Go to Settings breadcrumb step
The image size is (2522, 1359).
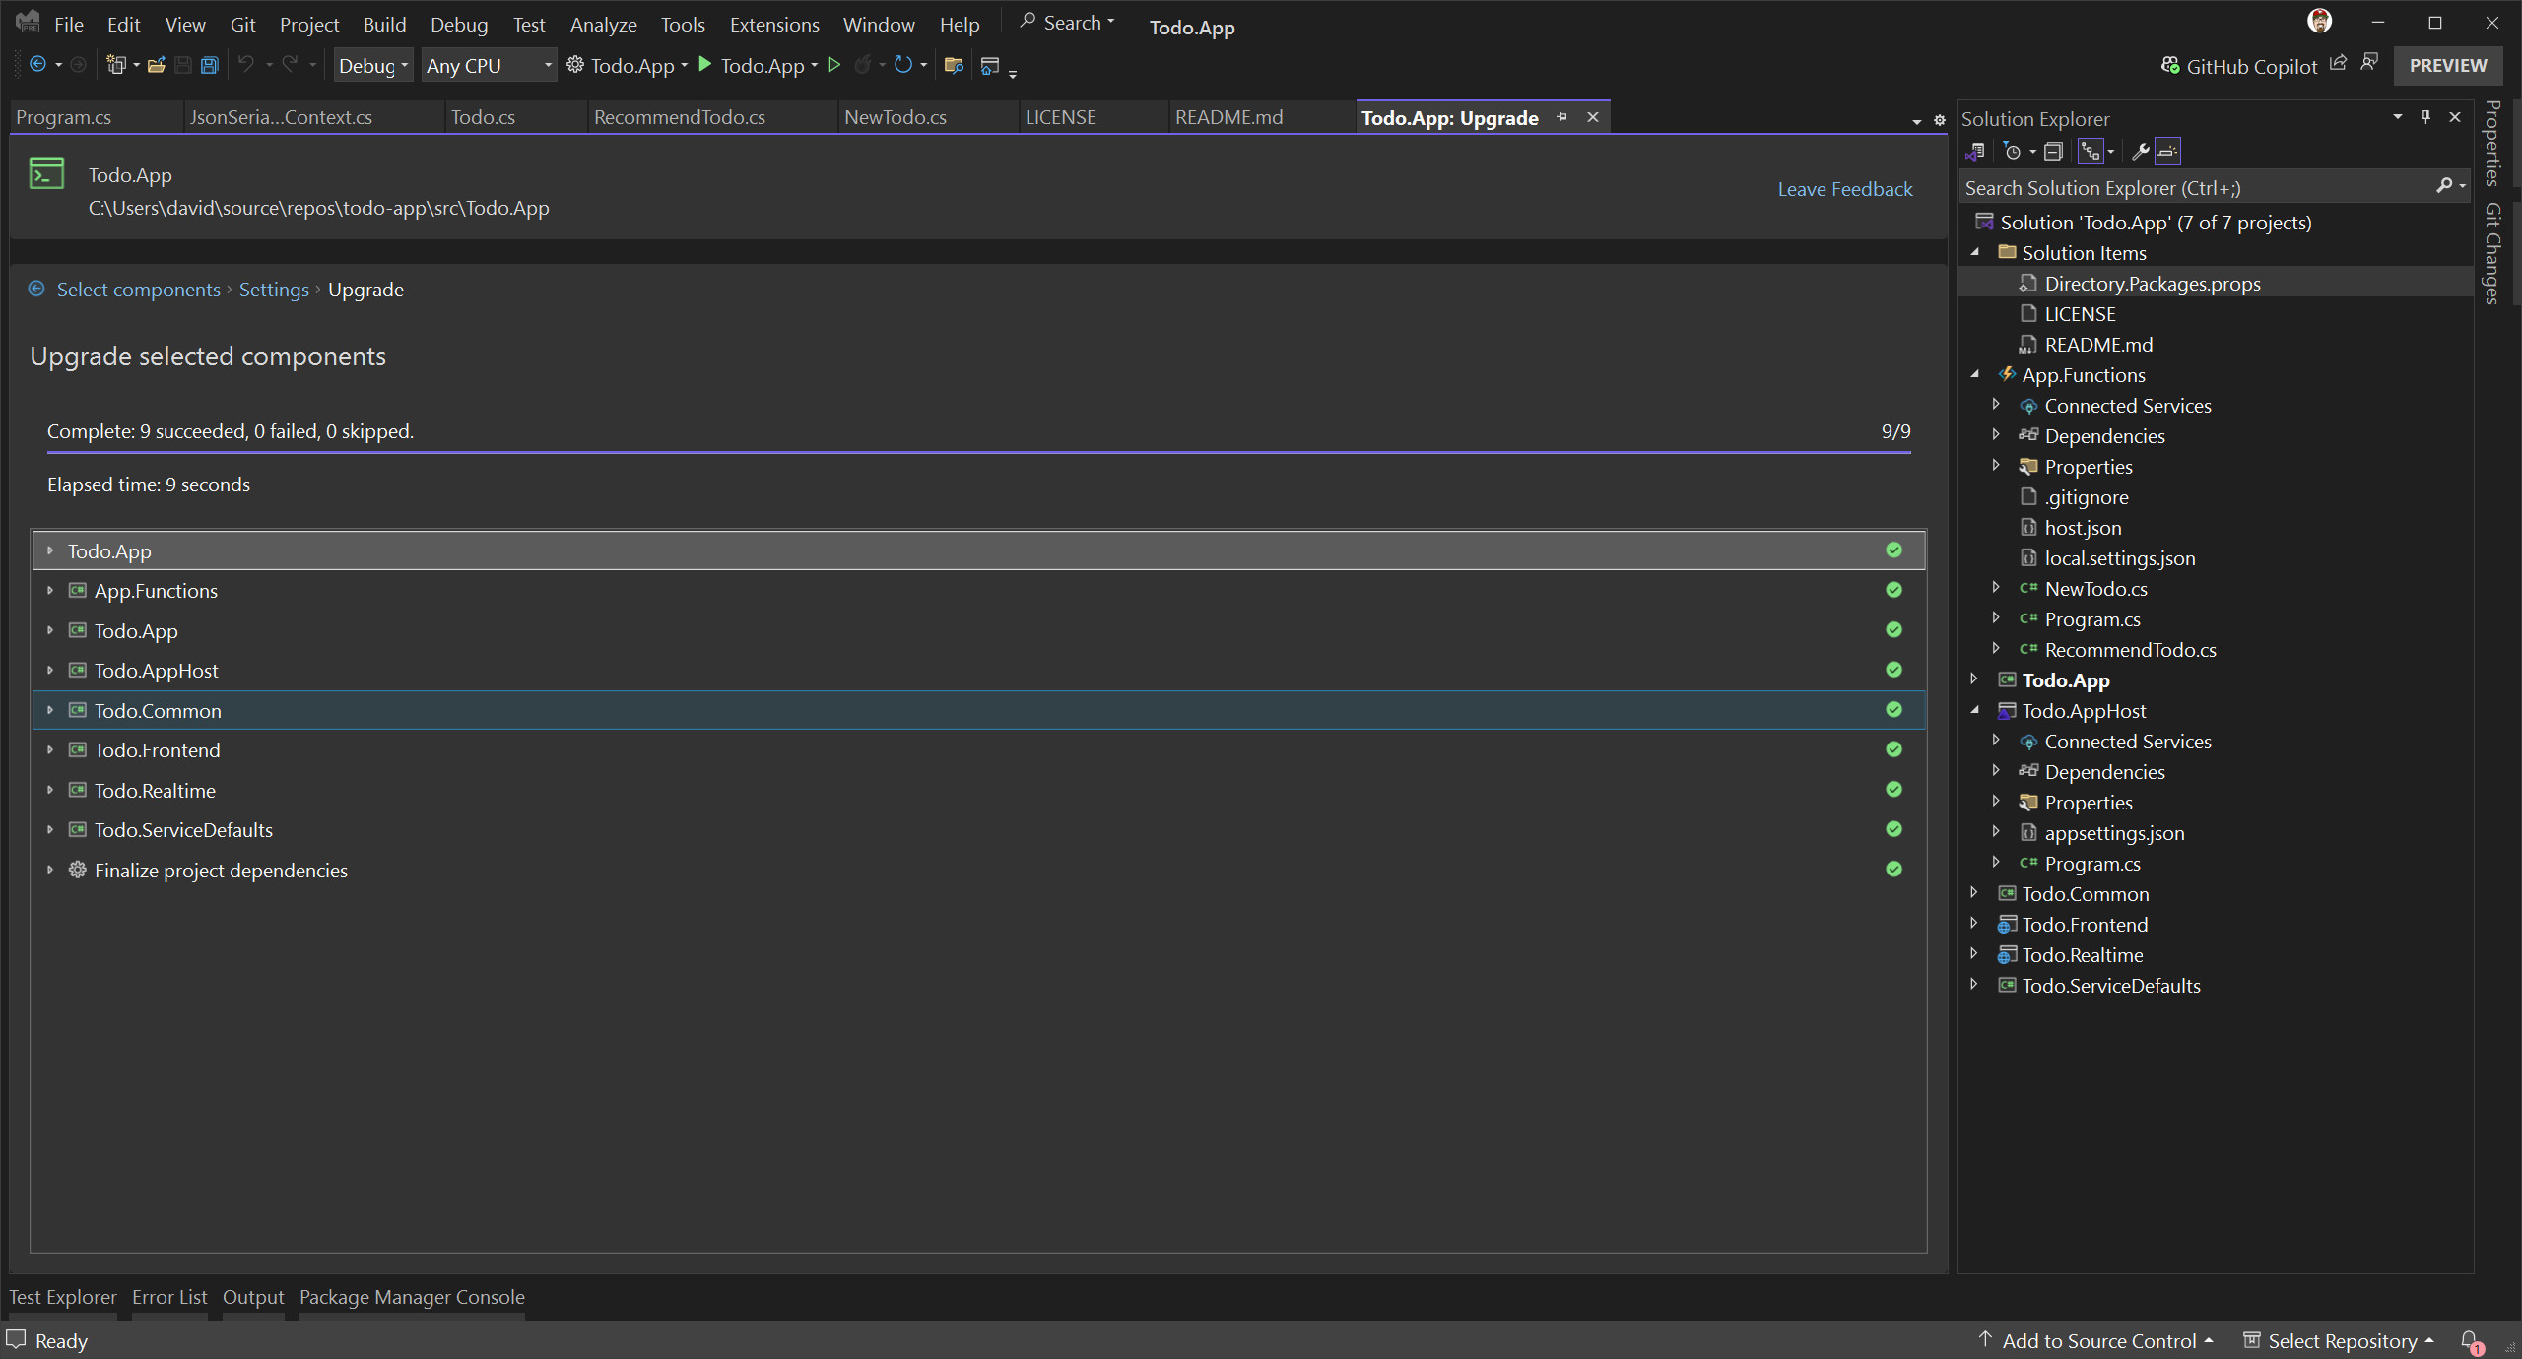(x=274, y=290)
